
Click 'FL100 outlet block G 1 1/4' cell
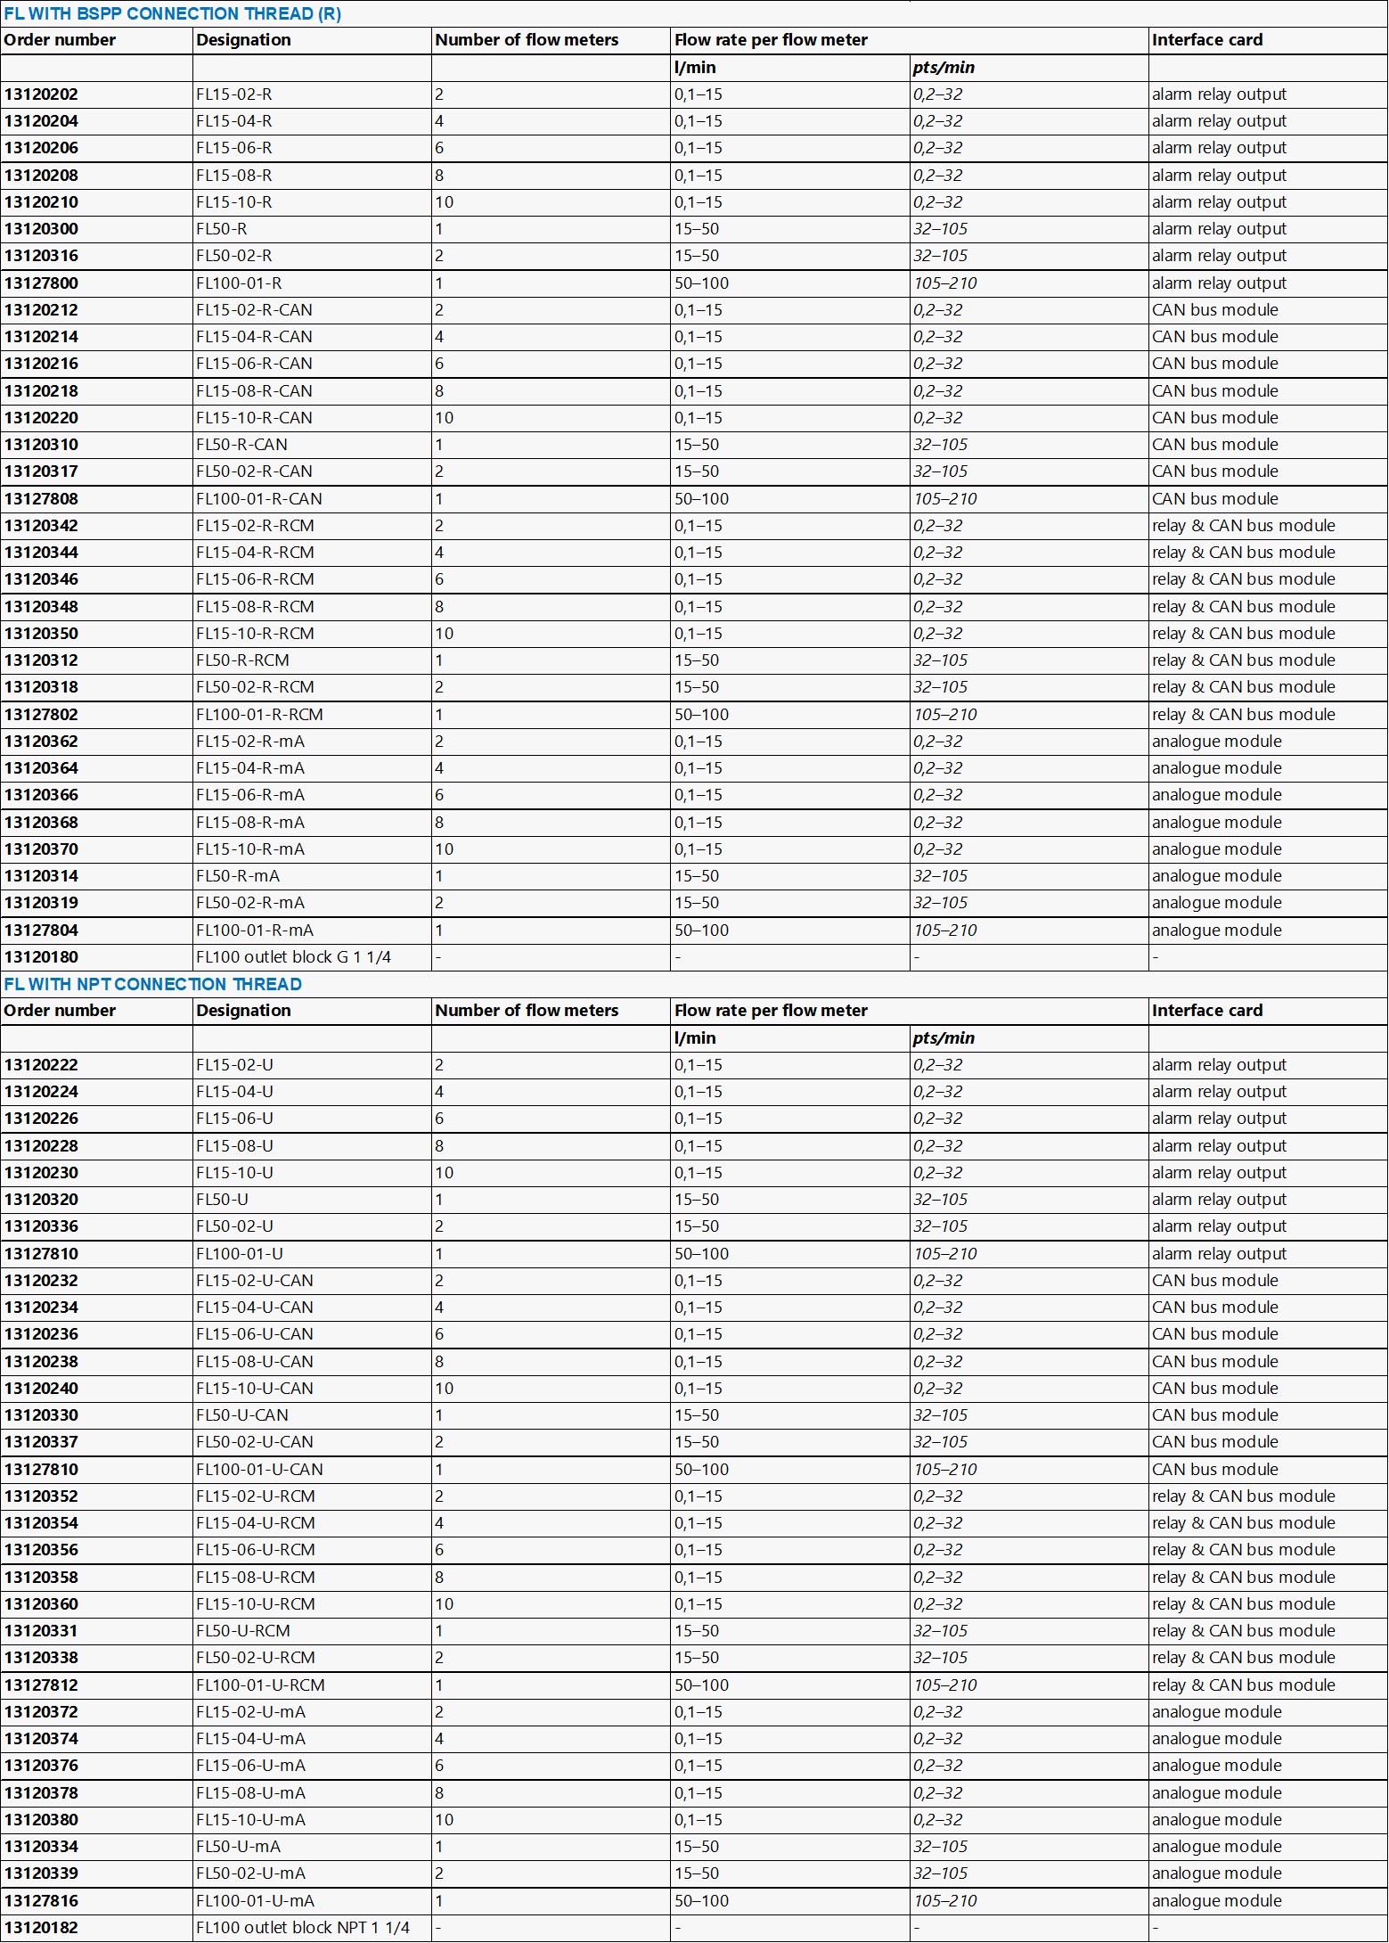click(293, 957)
